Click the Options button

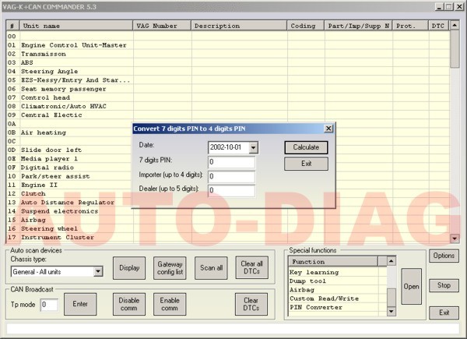pyautogui.click(x=444, y=256)
